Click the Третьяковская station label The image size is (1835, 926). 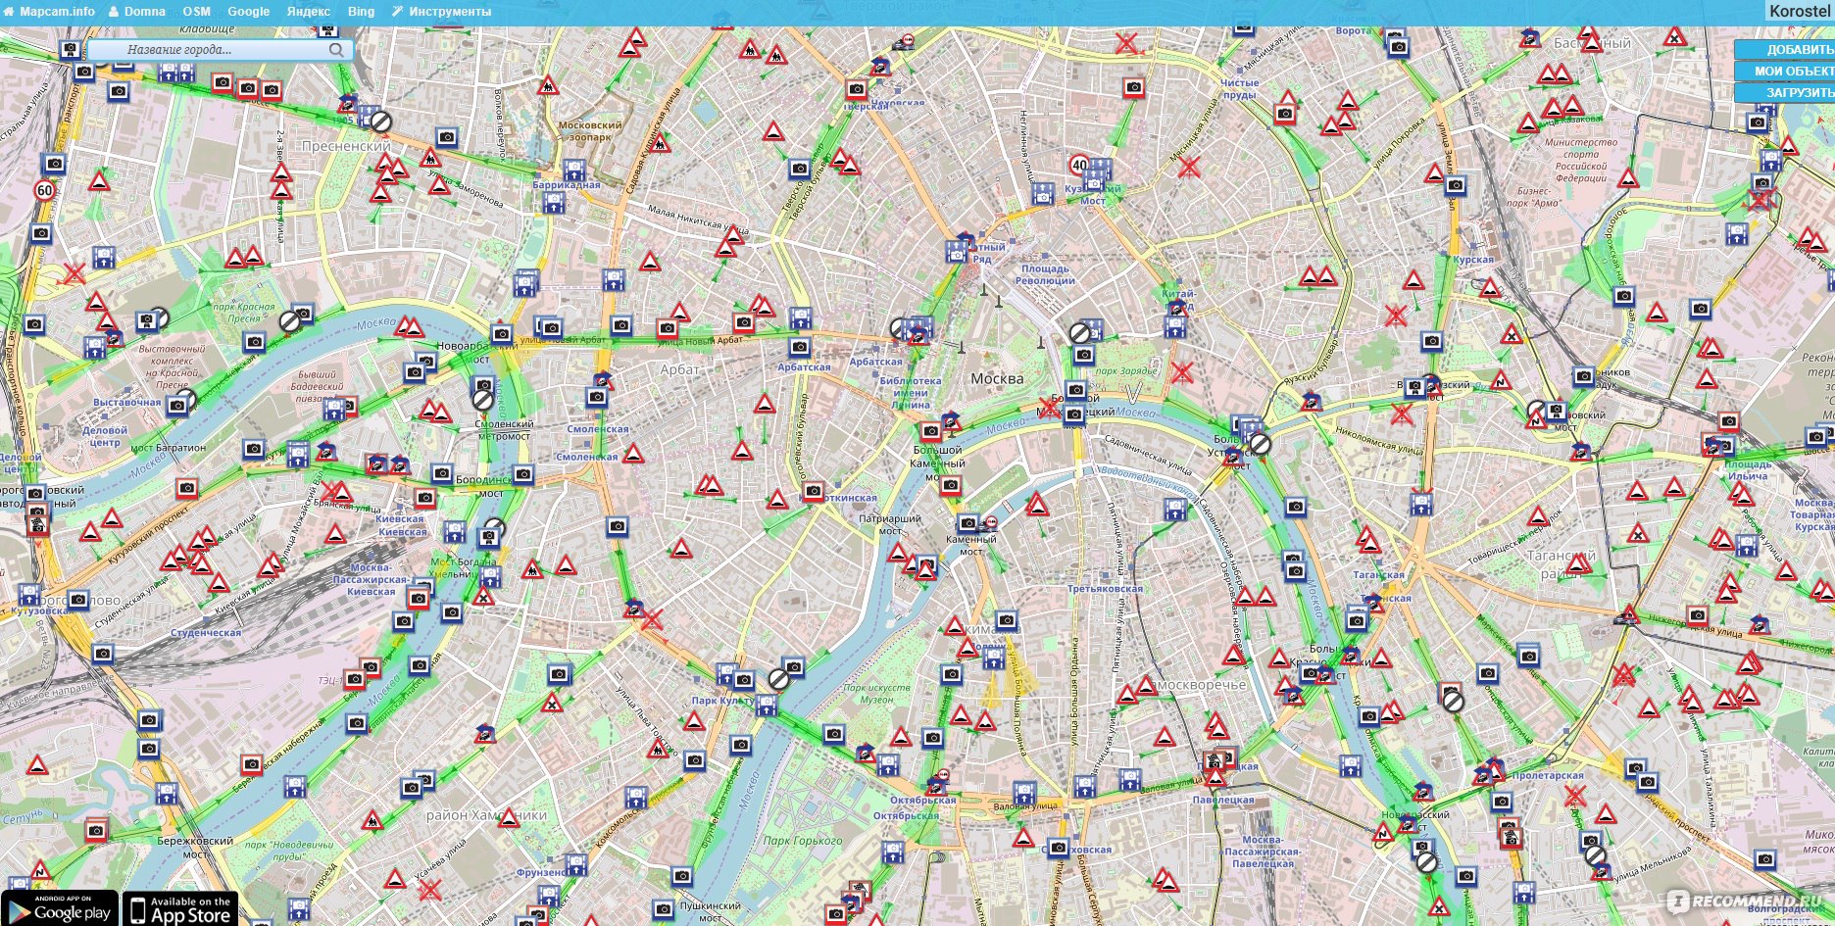coord(1105,589)
